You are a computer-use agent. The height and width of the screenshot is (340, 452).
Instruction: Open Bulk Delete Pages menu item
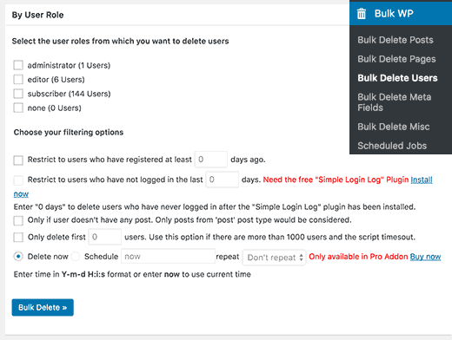[396, 59]
